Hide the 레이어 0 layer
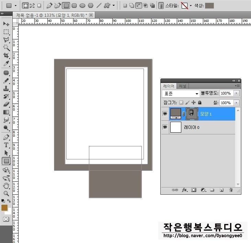The image size is (251, 243). (165, 127)
